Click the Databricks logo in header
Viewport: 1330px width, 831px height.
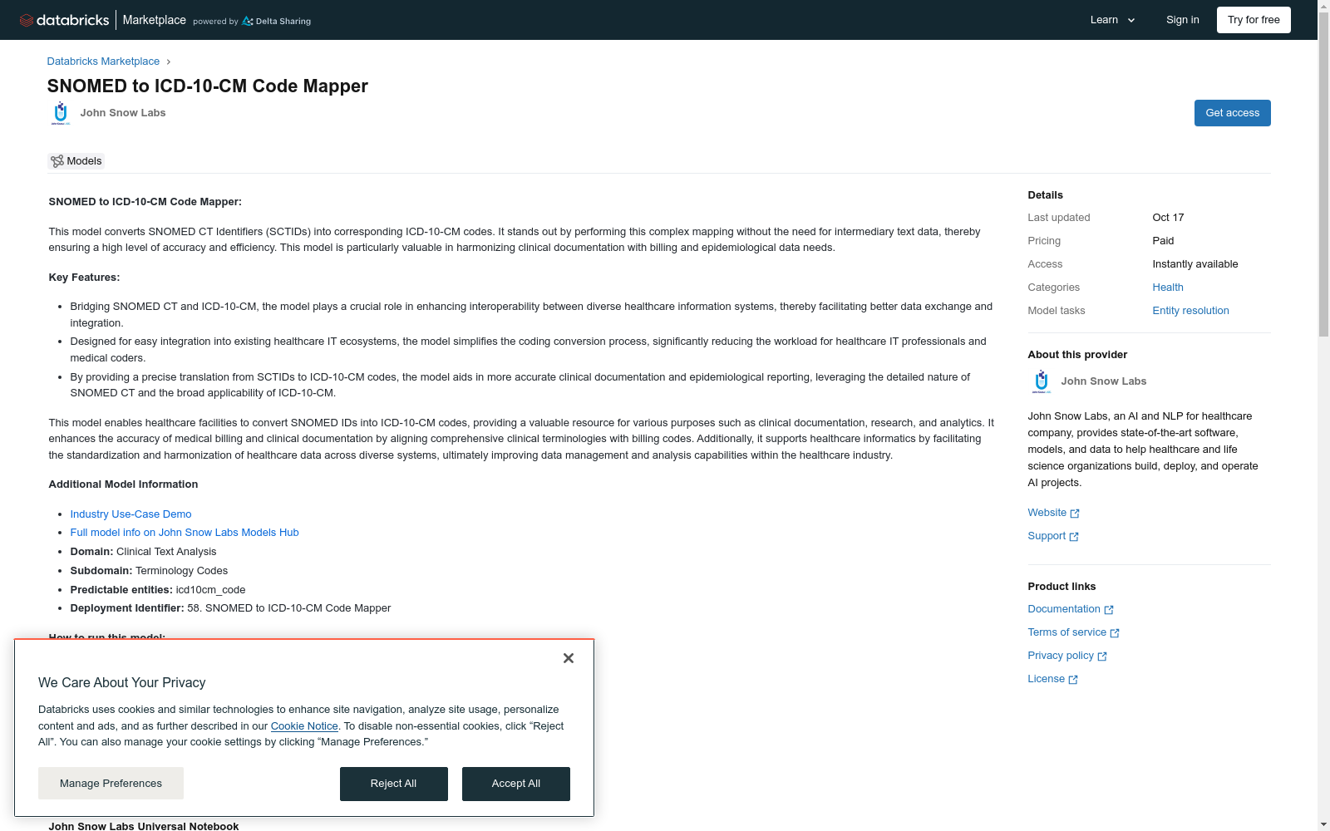64,20
